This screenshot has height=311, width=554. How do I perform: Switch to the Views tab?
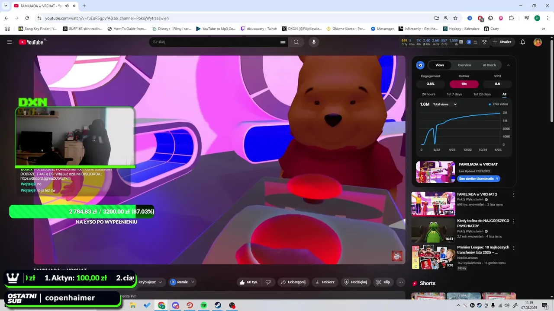tap(440, 65)
